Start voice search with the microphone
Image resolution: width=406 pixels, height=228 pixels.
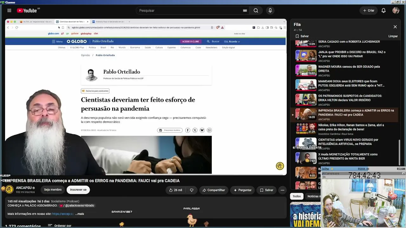270,10
